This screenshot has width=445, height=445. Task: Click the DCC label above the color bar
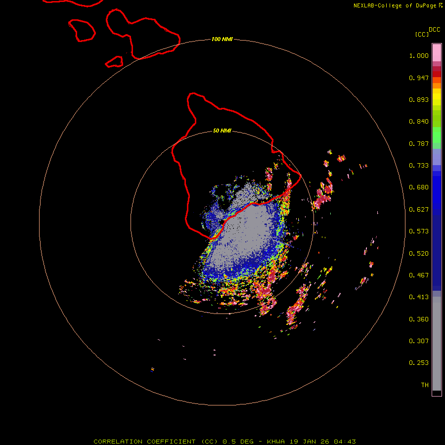coord(435,30)
